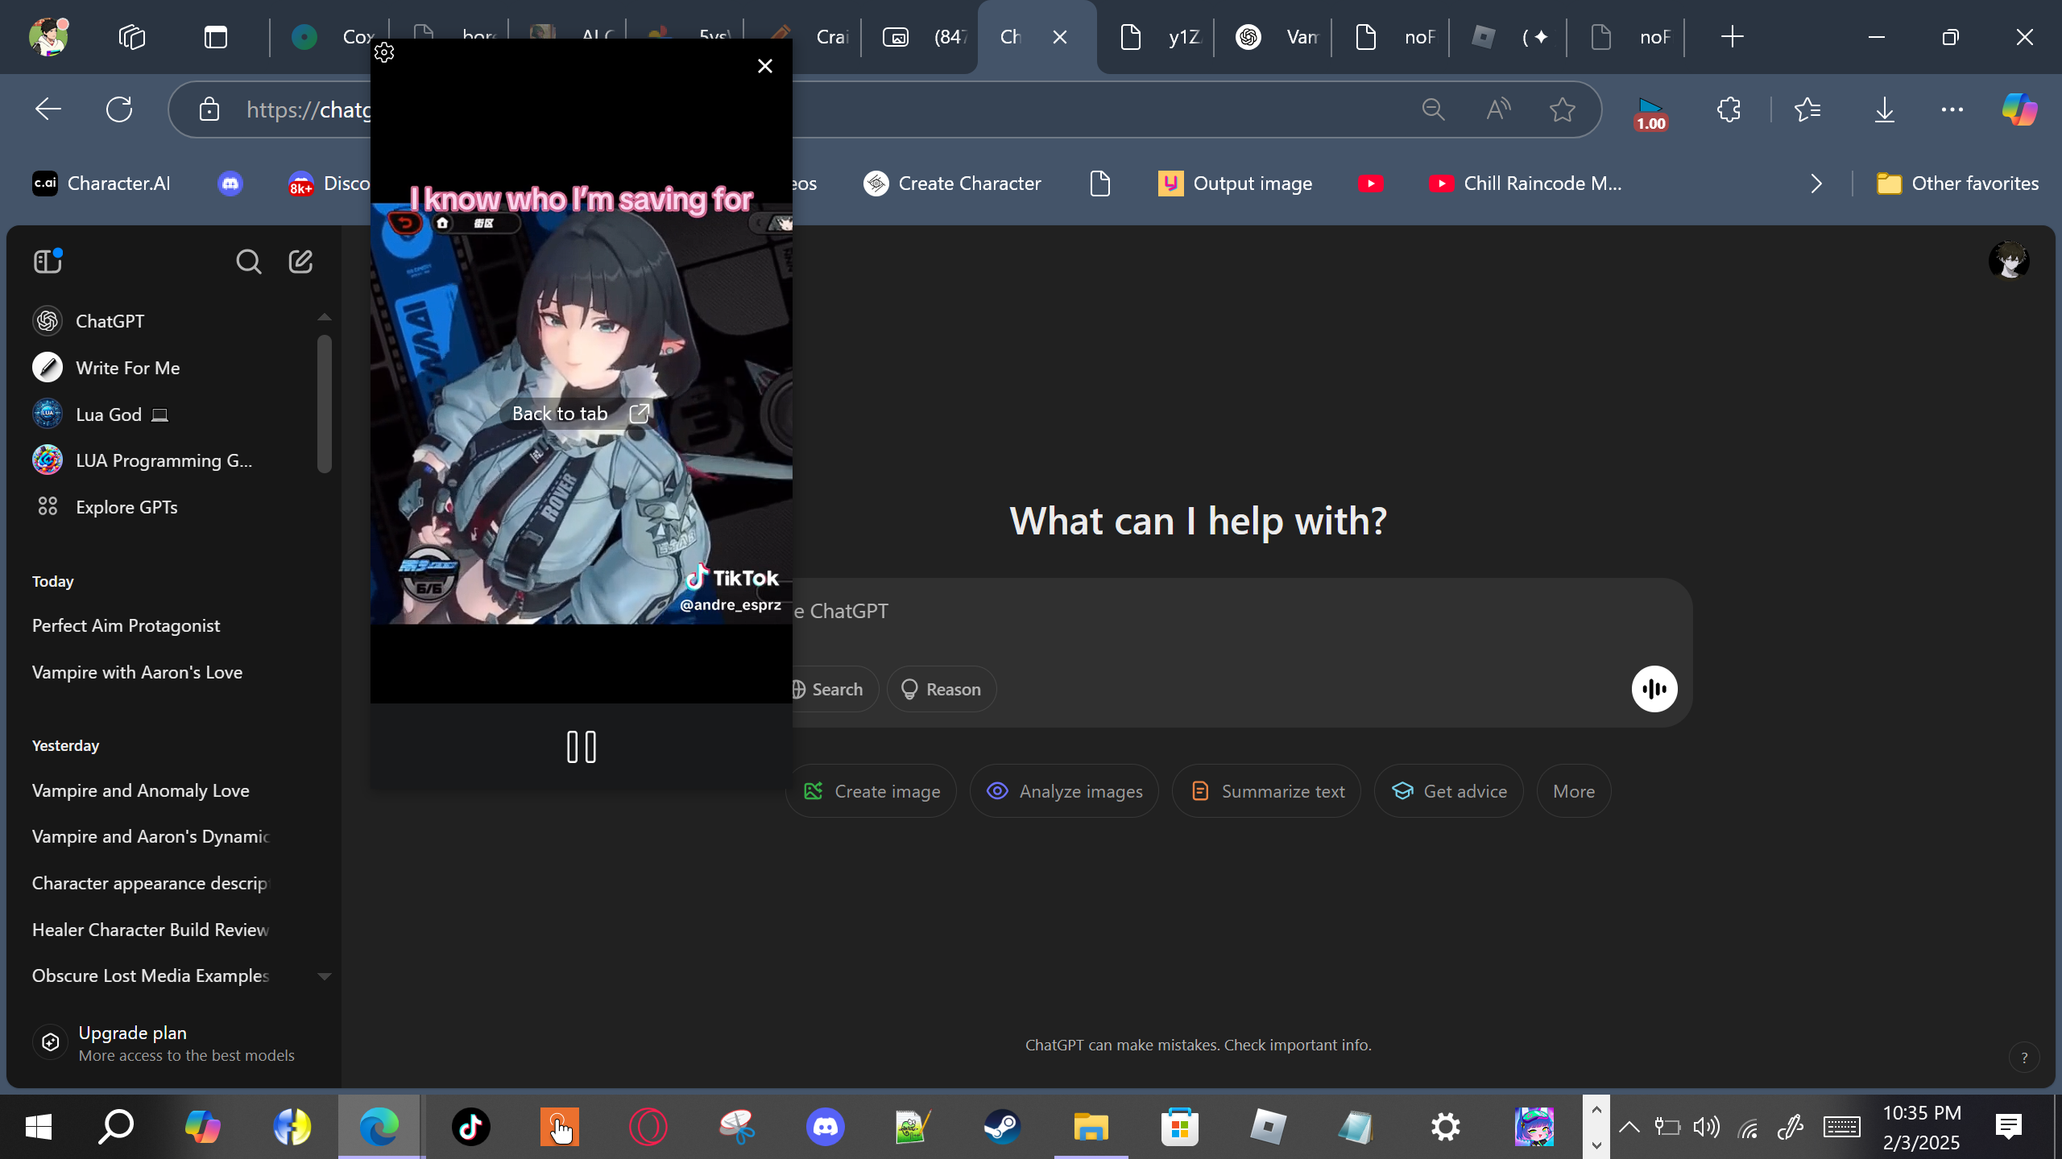
Task: Refresh the current page
Action: click(119, 109)
